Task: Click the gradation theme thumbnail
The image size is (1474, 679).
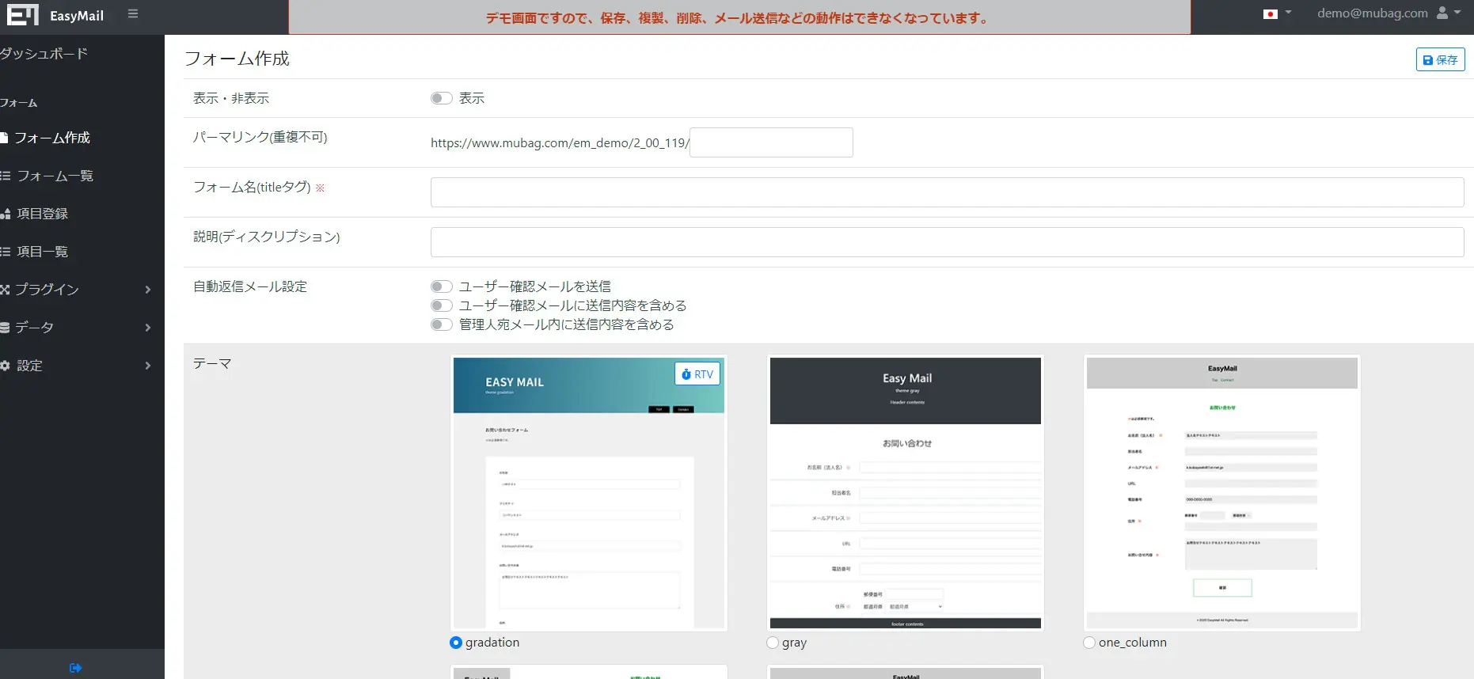Action: (x=588, y=493)
